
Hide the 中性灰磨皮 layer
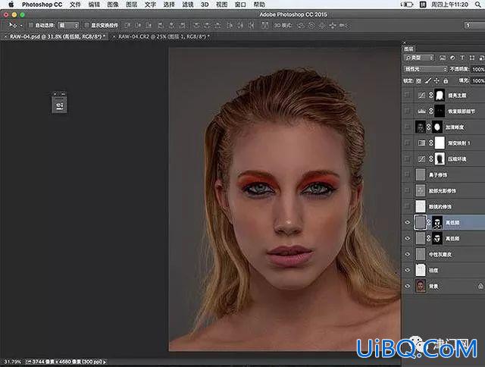pos(408,254)
